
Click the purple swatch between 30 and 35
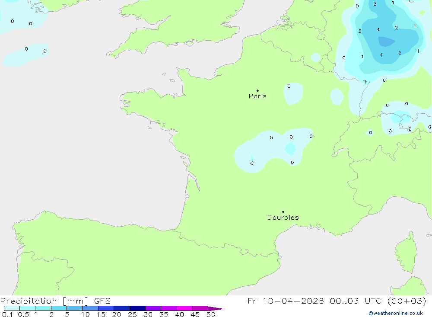pos(153,308)
